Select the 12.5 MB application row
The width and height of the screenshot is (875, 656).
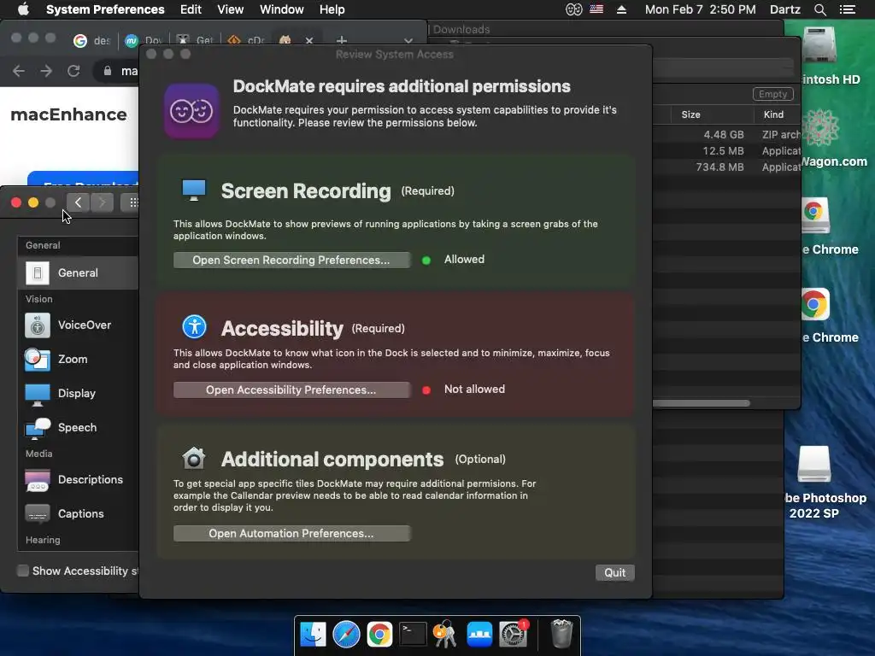(726, 150)
